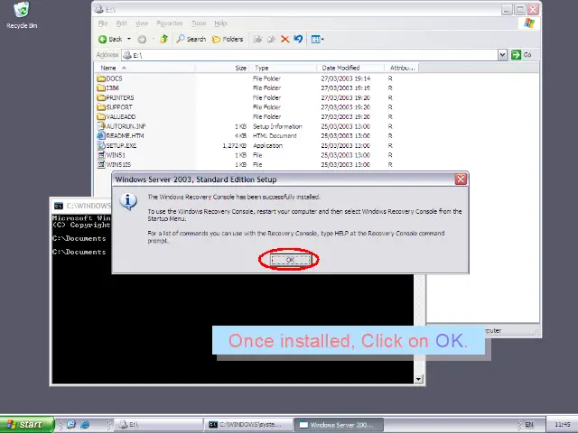Click command prompt scroll down arrow

pos(418,379)
